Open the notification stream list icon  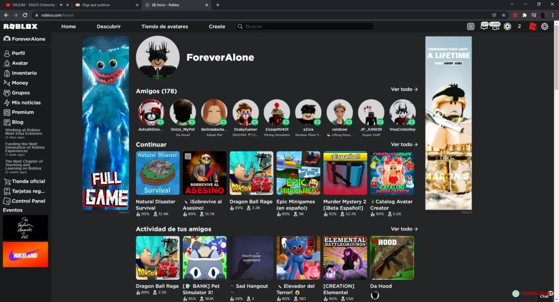[x=470, y=27]
